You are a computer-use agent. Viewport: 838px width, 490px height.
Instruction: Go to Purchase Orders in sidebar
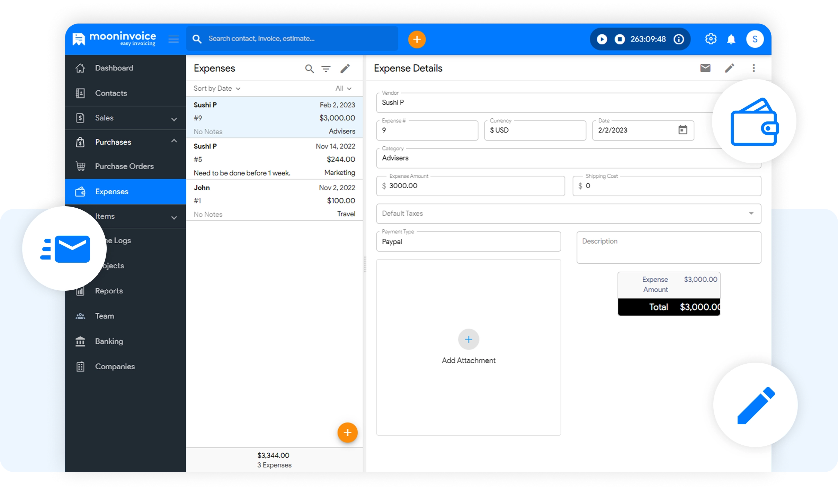click(x=124, y=166)
